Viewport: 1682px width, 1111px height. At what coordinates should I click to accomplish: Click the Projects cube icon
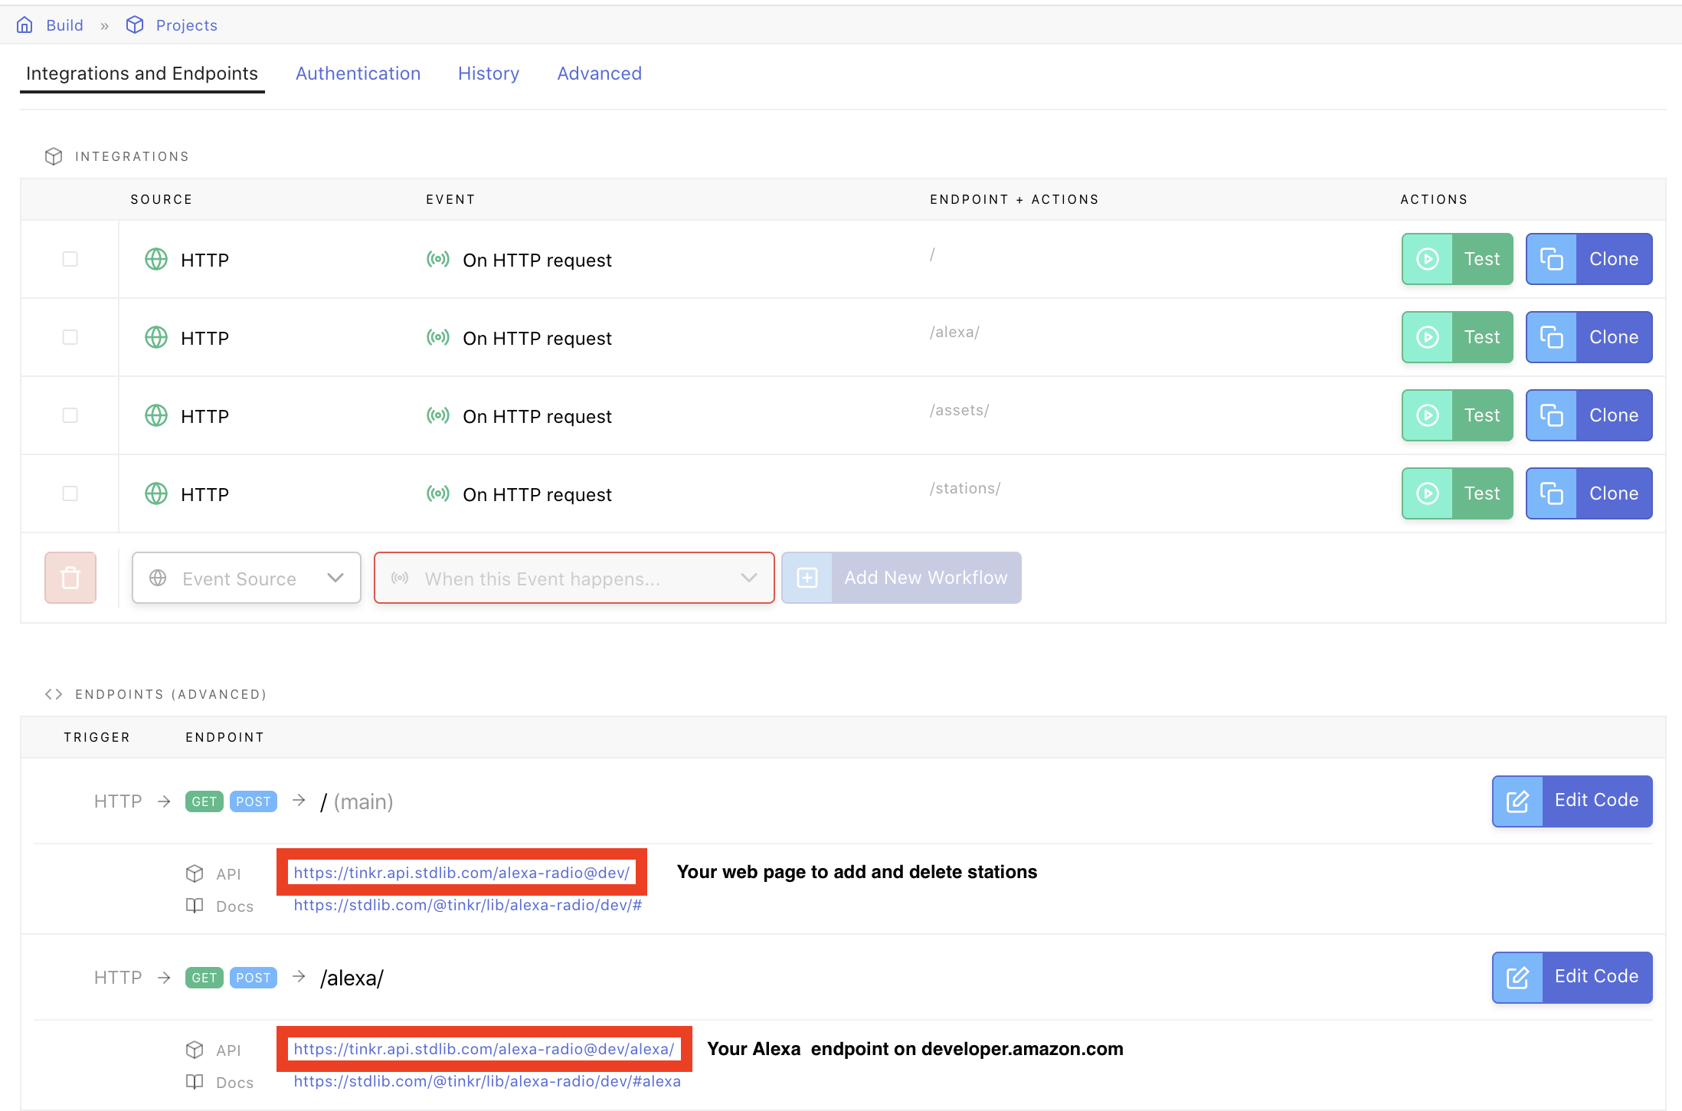[135, 25]
